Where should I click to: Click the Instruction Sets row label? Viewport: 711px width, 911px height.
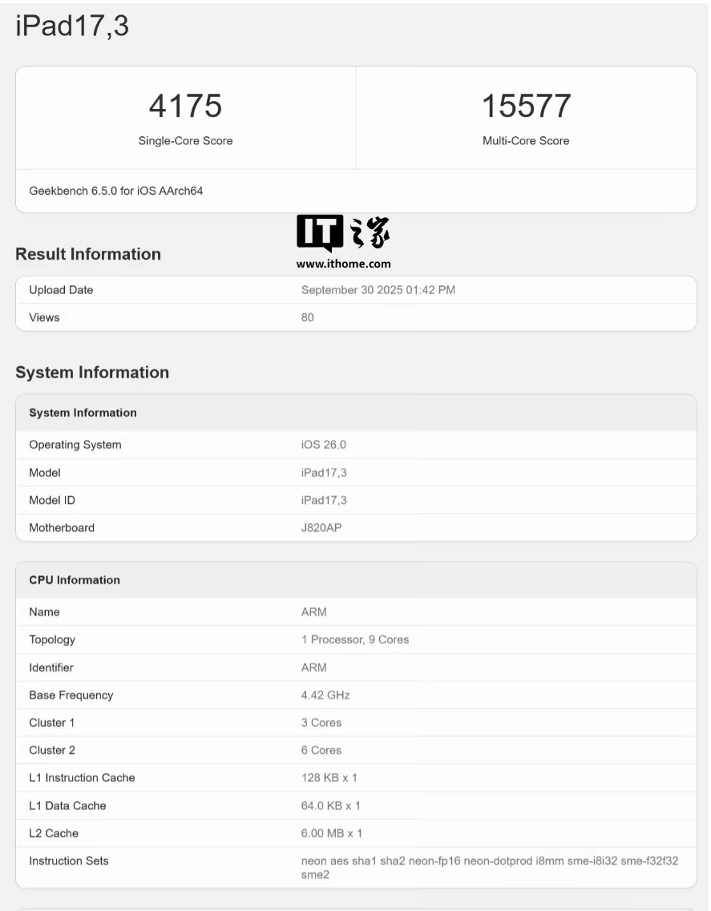tap(69, 861)
